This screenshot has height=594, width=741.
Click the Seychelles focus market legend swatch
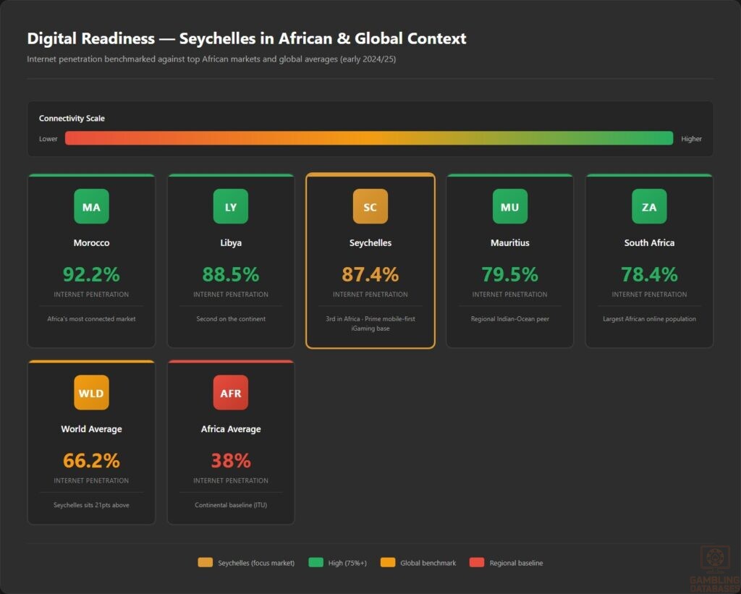205,562
